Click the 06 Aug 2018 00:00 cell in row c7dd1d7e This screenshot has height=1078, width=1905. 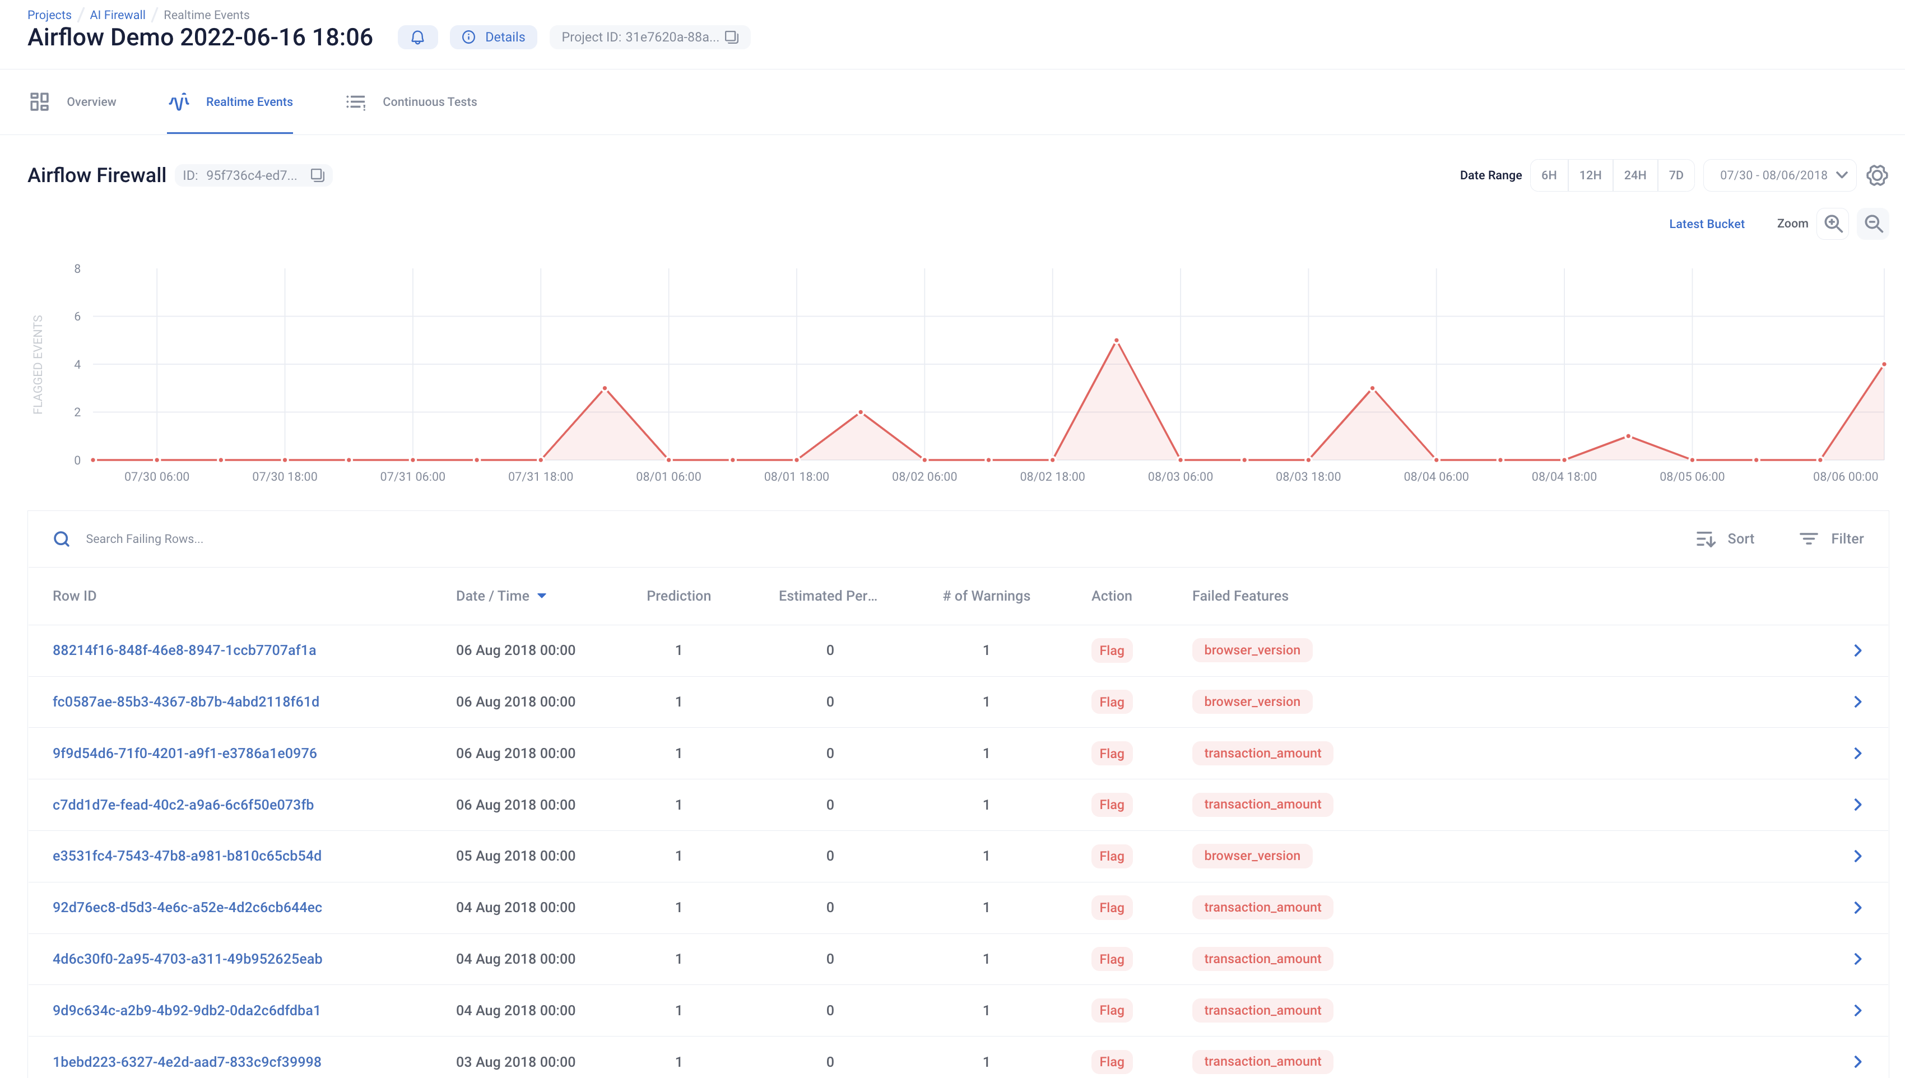point(515,805)
